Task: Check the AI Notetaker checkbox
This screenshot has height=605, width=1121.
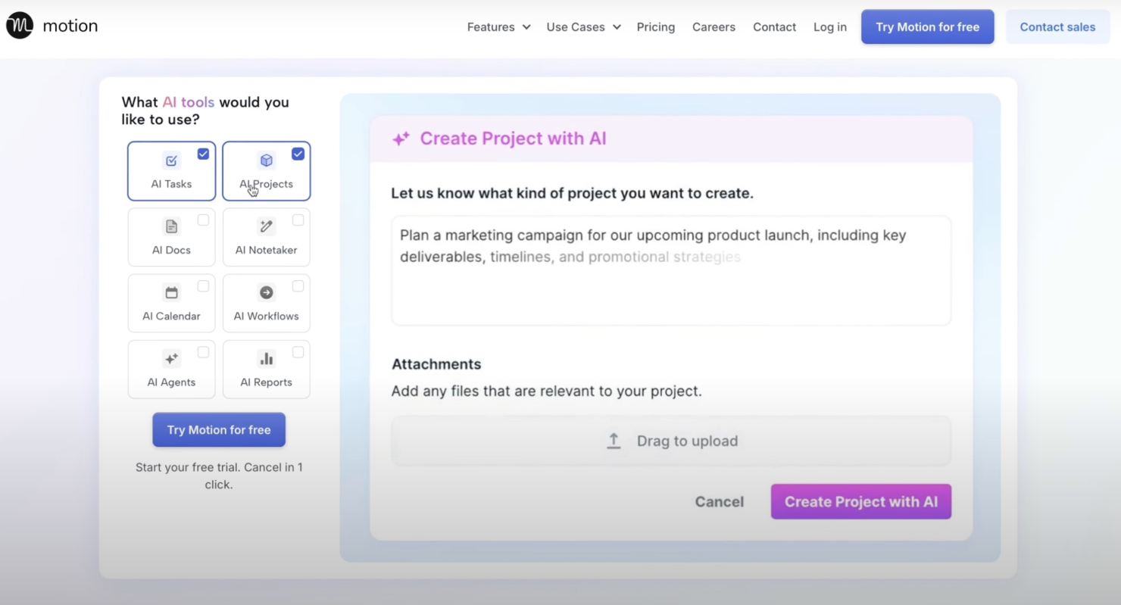Action: [298, 220]
